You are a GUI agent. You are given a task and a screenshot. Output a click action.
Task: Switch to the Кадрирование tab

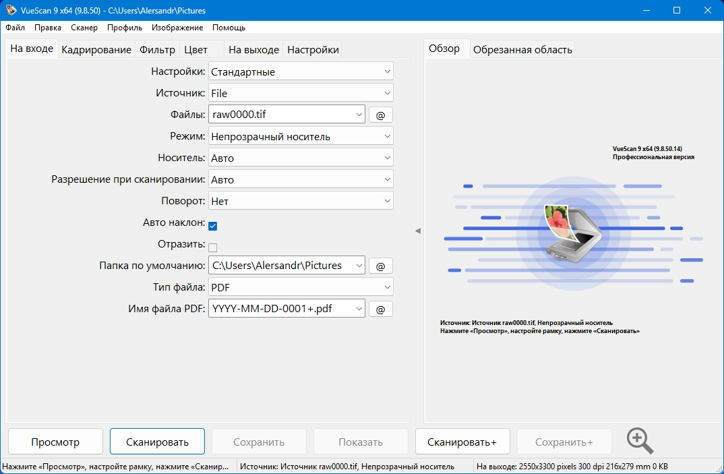[96, 49]
